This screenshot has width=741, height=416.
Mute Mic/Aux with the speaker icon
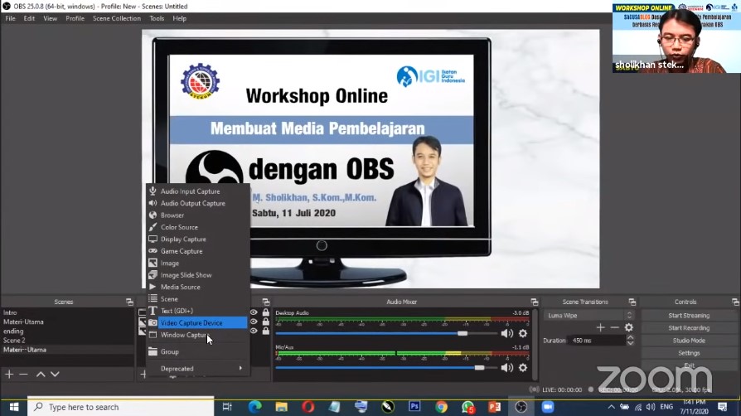(507, 367)
